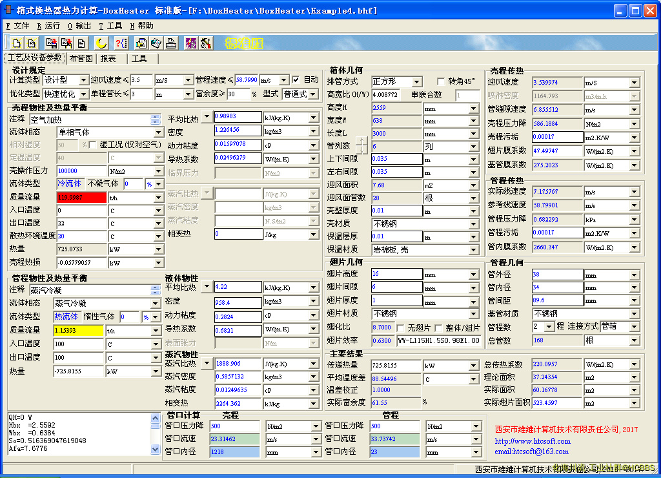Switch to the 布管图 tab

tap(81, 58)
